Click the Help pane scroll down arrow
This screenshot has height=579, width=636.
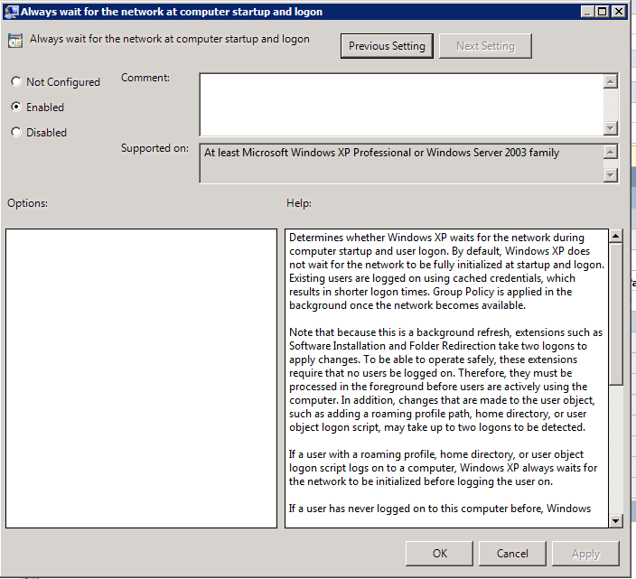[616, 519]
